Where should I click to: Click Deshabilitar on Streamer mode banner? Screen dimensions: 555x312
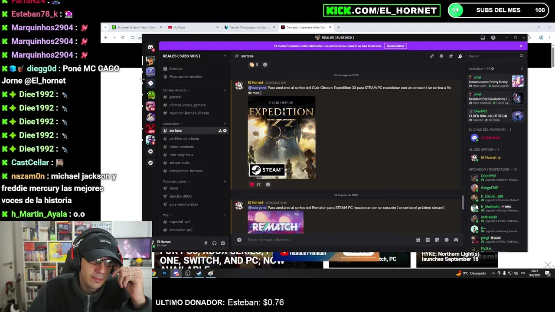395,46
